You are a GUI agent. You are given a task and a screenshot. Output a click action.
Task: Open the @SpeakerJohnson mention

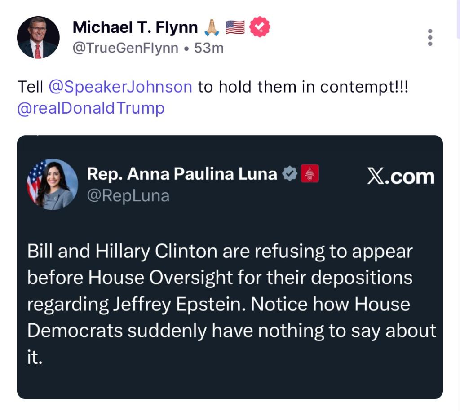(120, 86)
